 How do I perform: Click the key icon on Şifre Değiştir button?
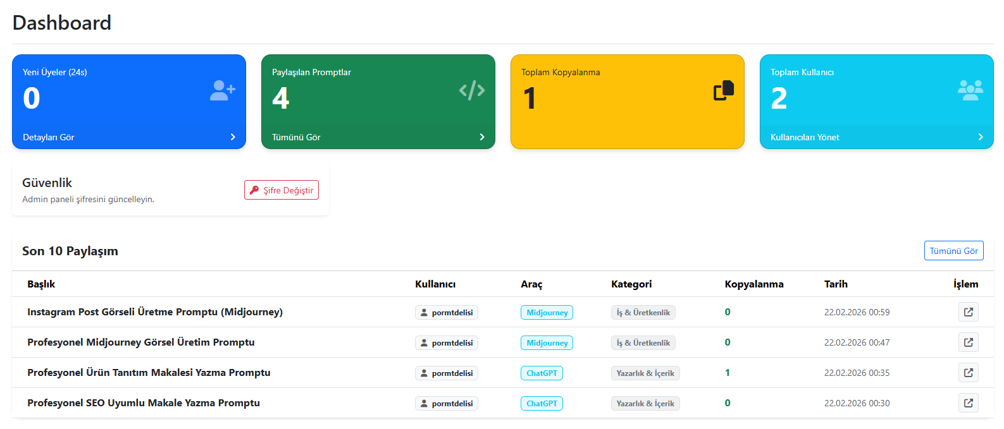[x=254, y=190]
